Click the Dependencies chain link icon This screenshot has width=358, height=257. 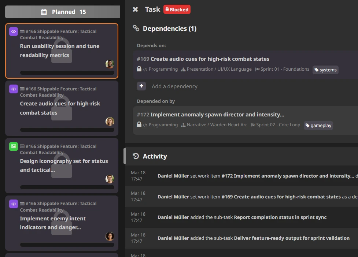pos(136,29)
